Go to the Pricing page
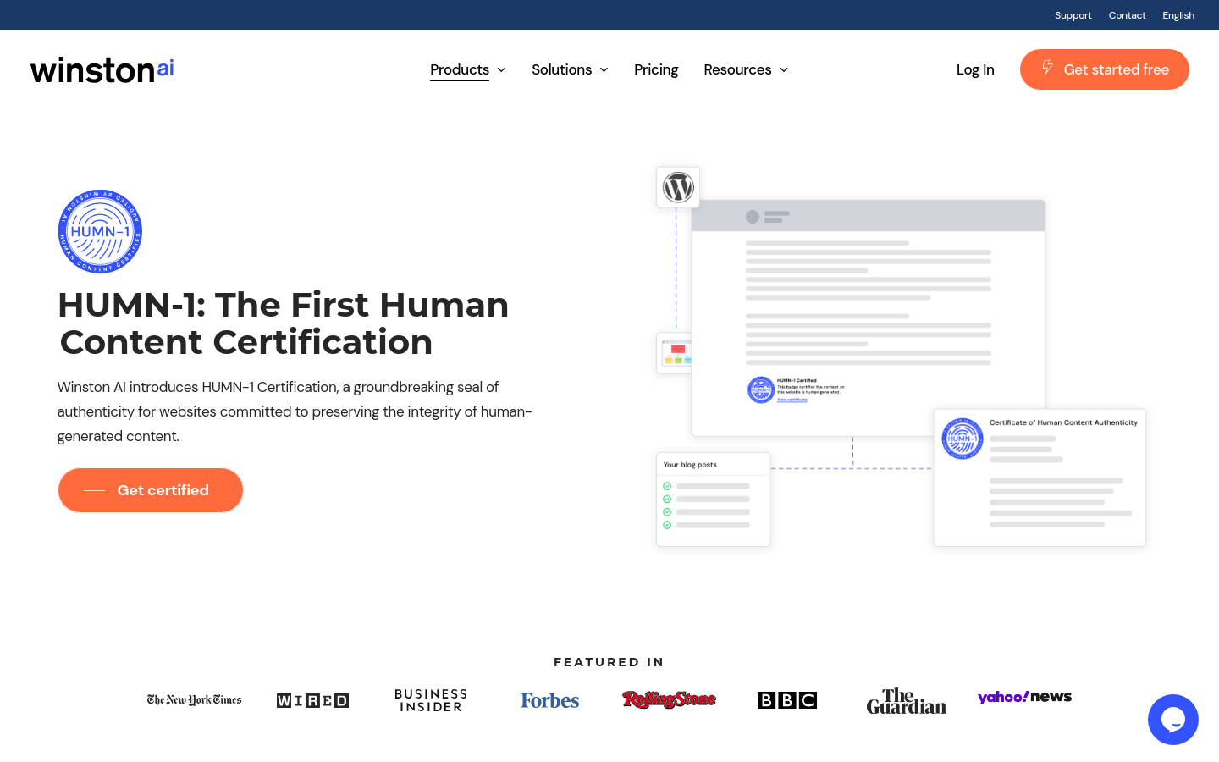Image resolution: width=1219 pixels, height=762 pixels. 656,69
